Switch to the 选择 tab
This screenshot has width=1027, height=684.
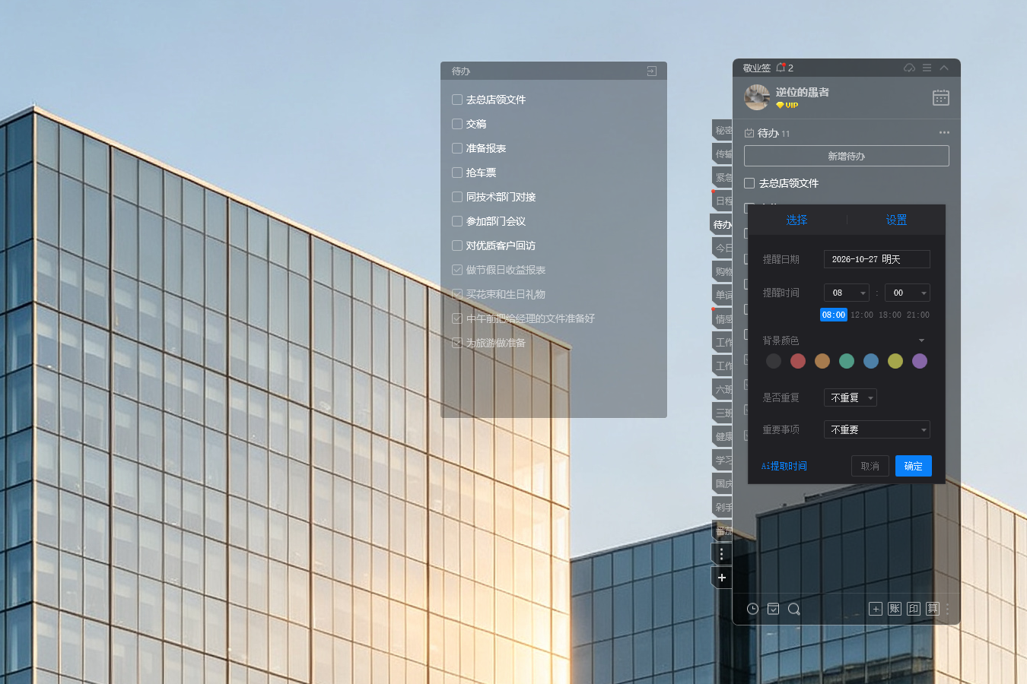[796, 220]
